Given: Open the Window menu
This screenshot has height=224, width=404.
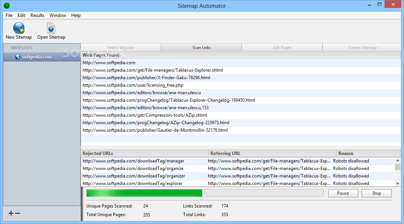Looking at the screenshot, I should tap(58, 15).
